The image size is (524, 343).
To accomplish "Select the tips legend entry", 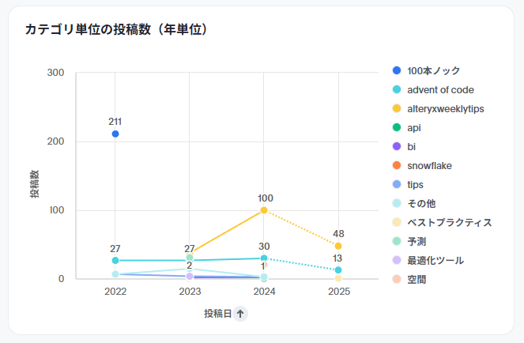I will (415, 185).
